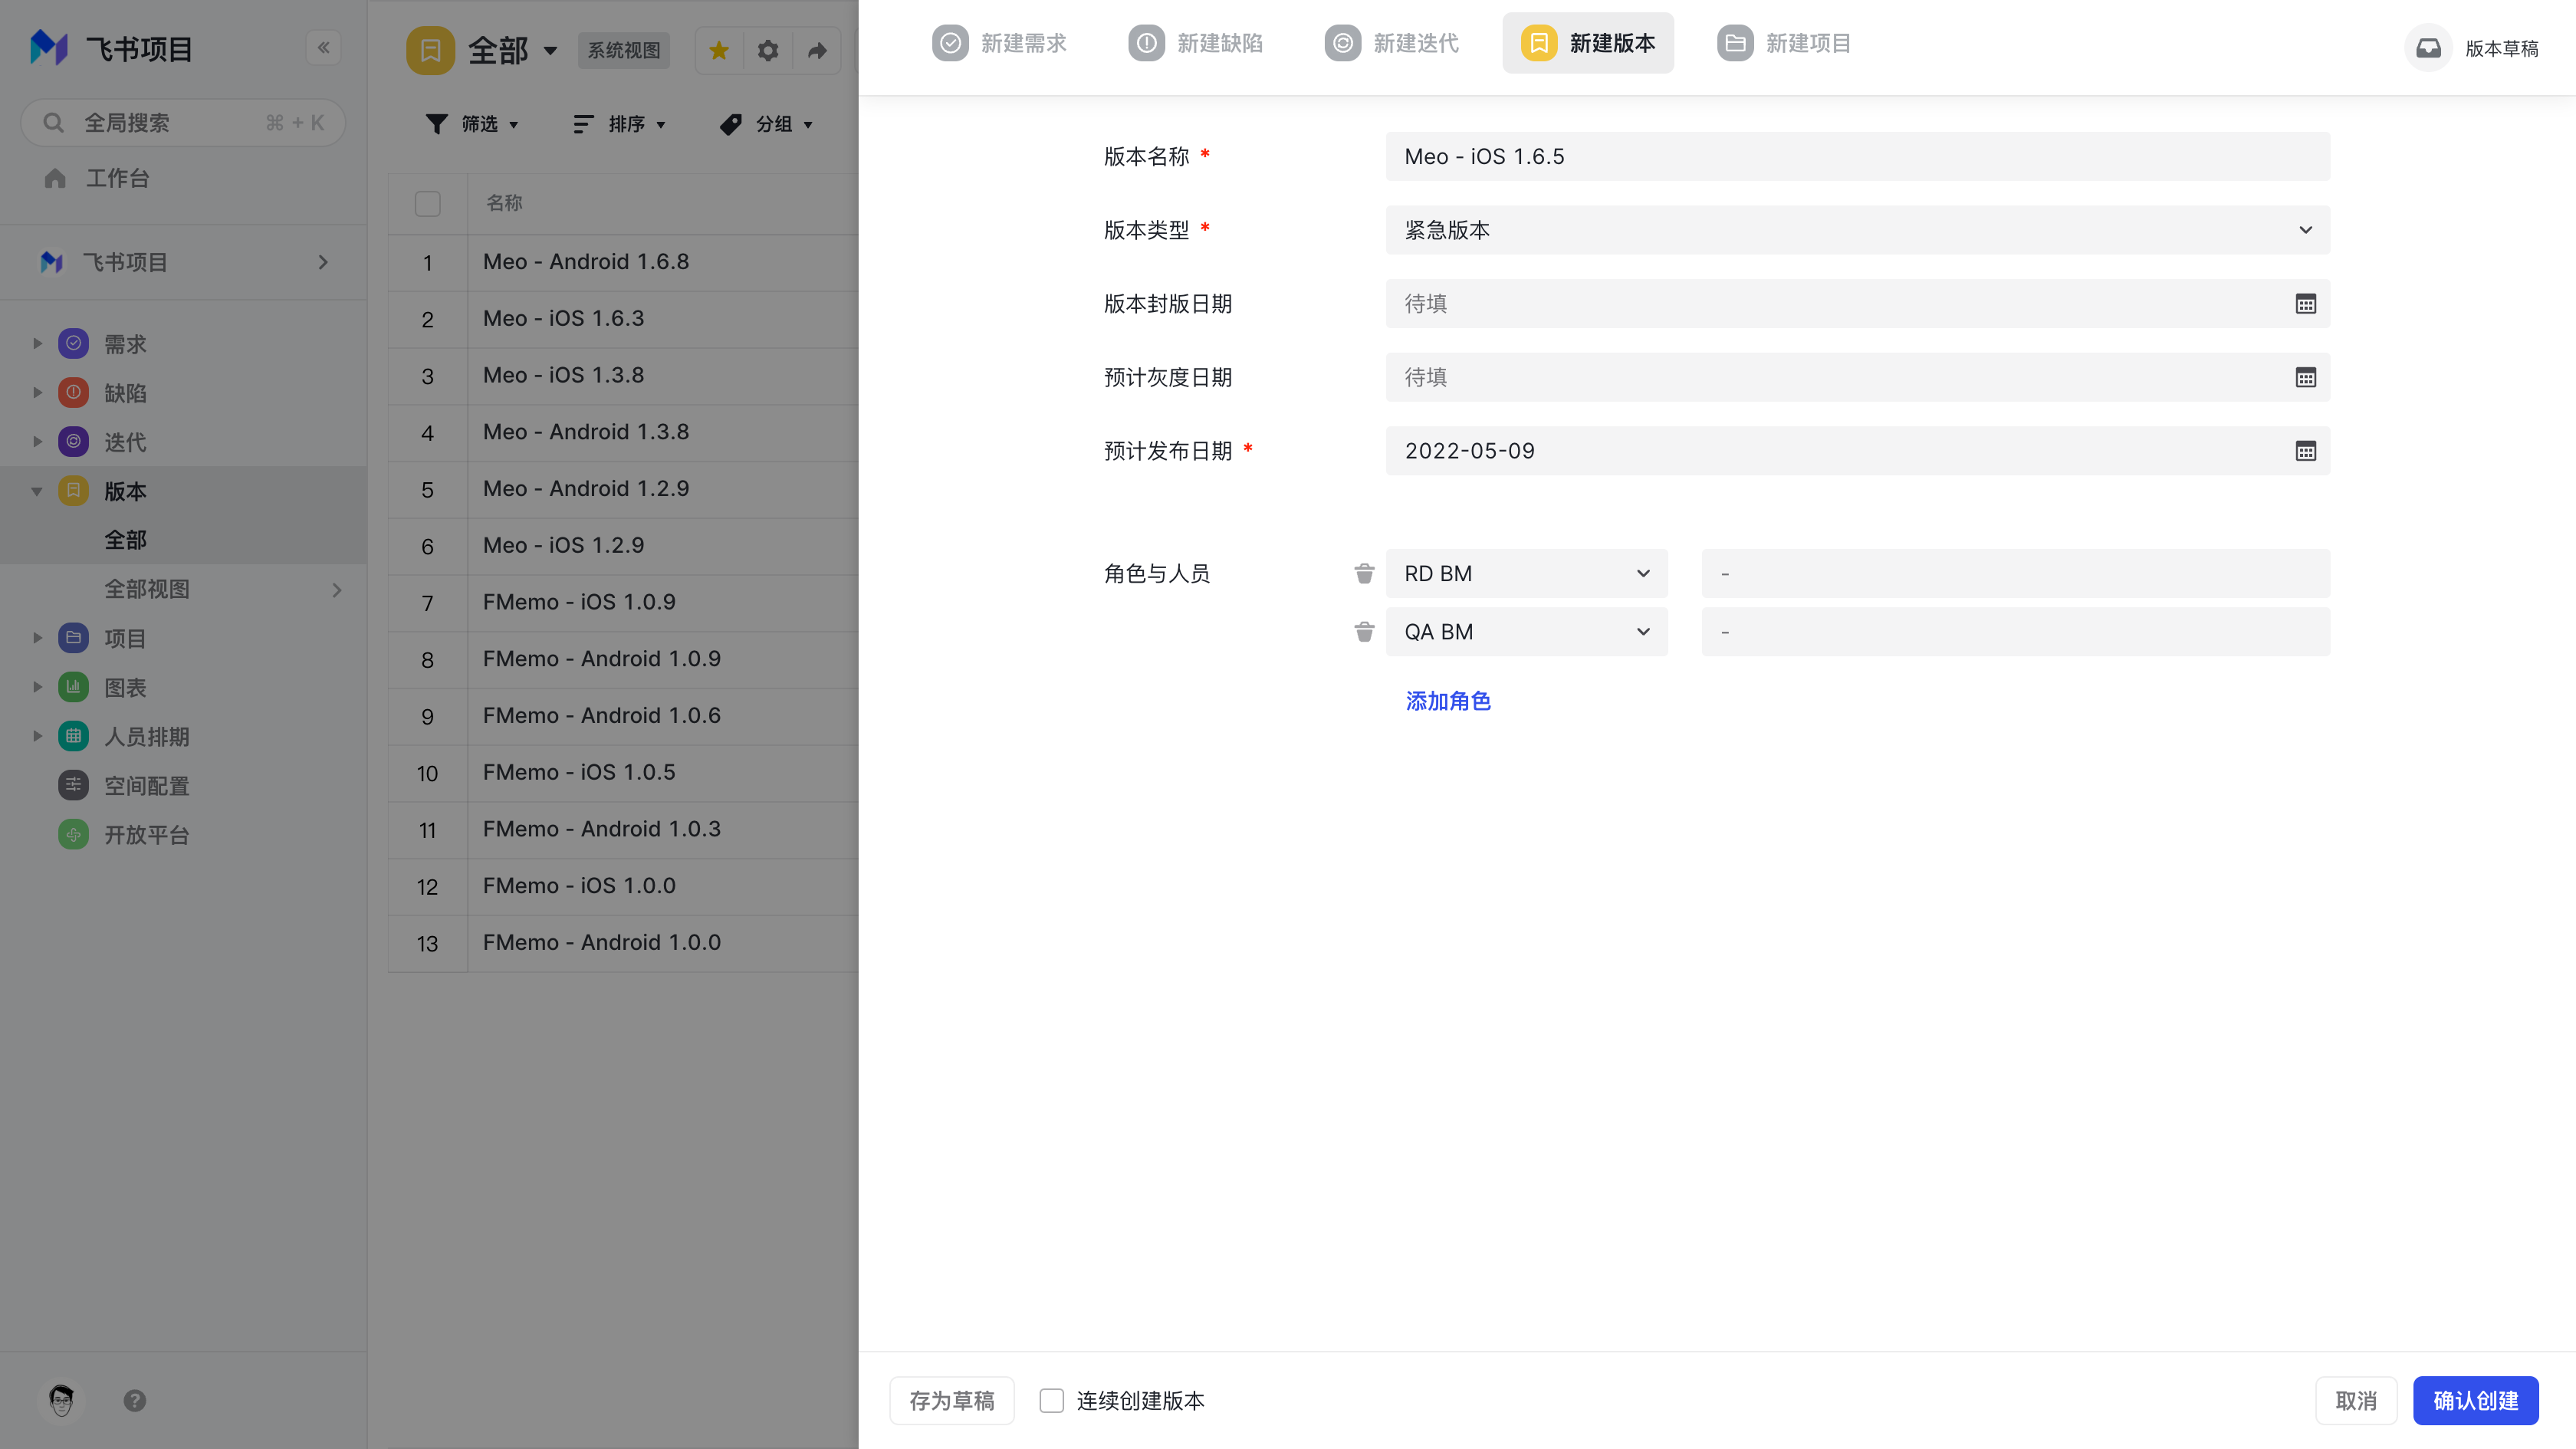The height and width of the screenshot is (1449, 2576).
Task: Click the 图表 chart sidebar icon
Action: tap(73, 686)
